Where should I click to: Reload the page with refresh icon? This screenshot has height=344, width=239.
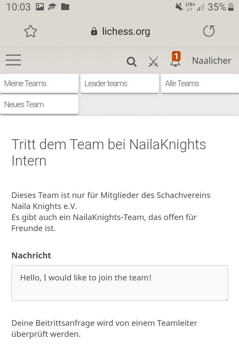tap(209, 31)
